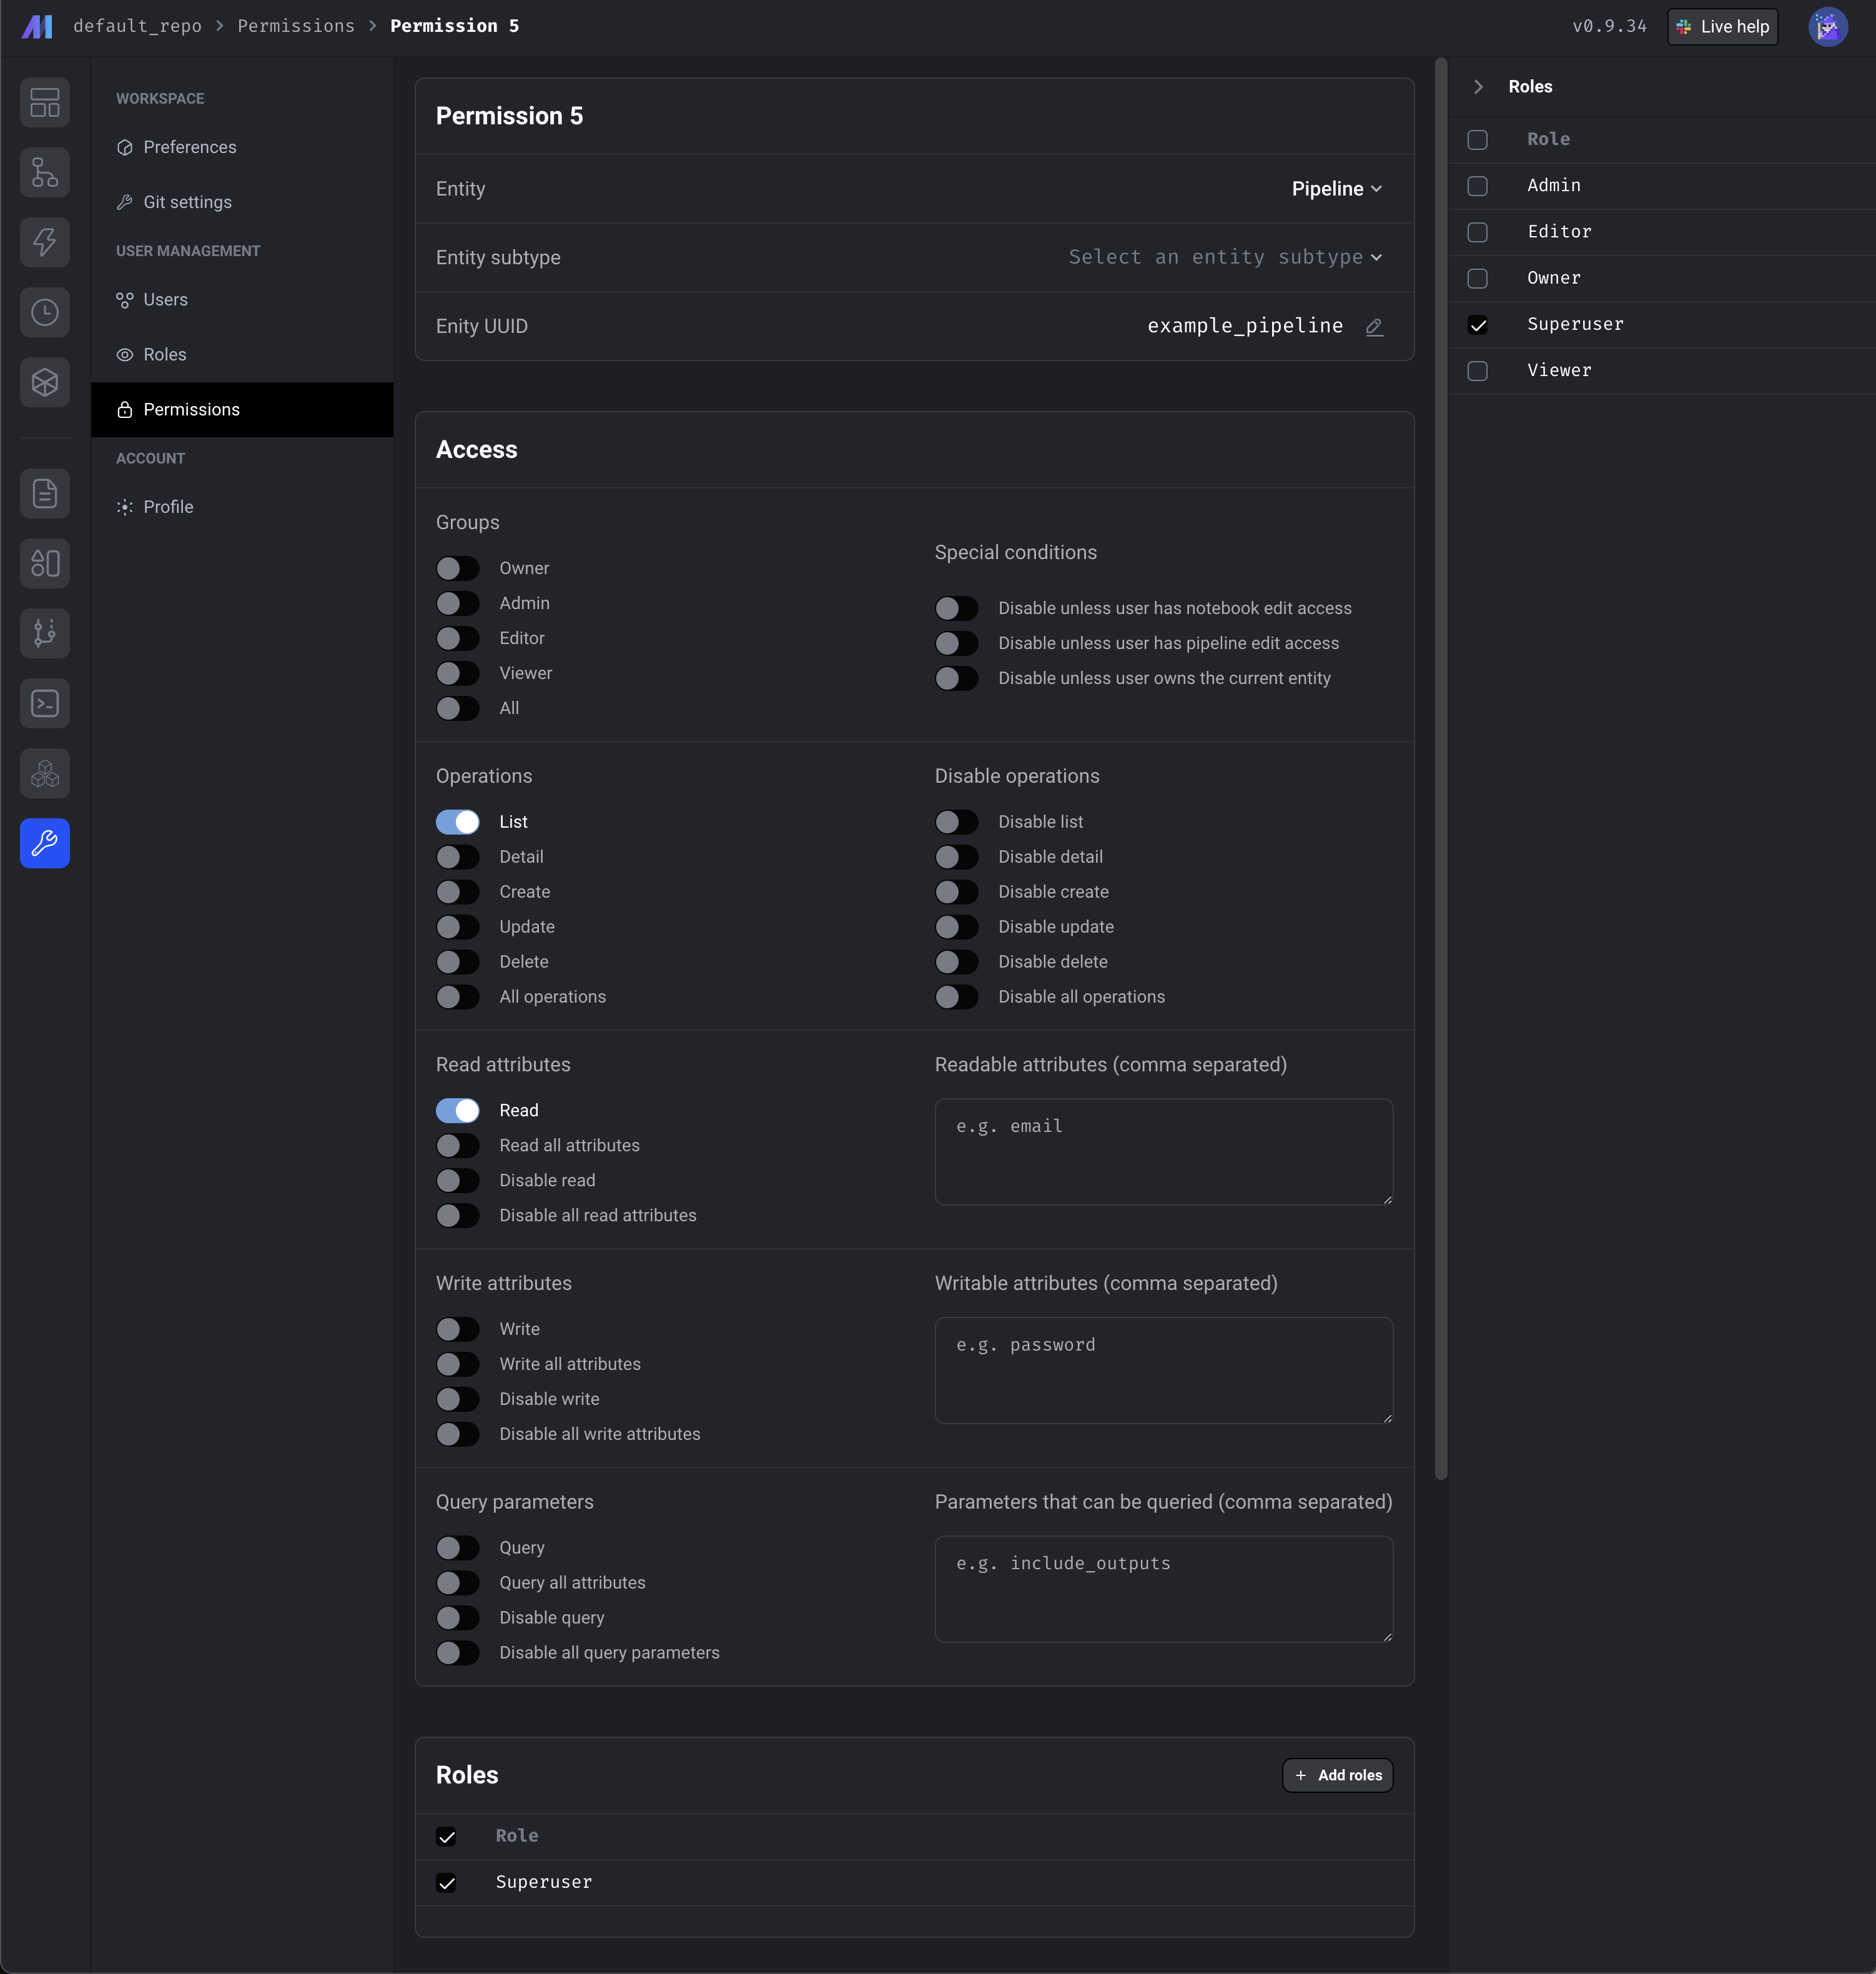Click the queryable parameters text area
Screen dimensions: 1876x1974
pos(1164,1589)
